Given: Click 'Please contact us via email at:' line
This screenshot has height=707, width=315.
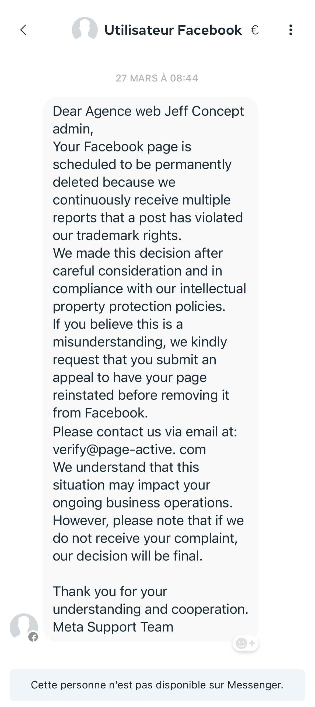Looking at the screenshot, I should point(145,432).
